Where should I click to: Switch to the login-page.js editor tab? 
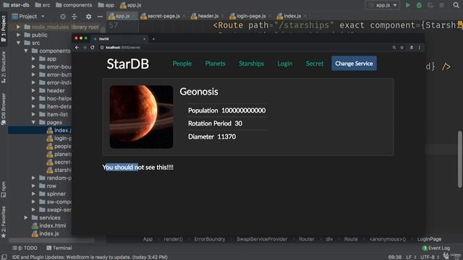click(251, 16)
